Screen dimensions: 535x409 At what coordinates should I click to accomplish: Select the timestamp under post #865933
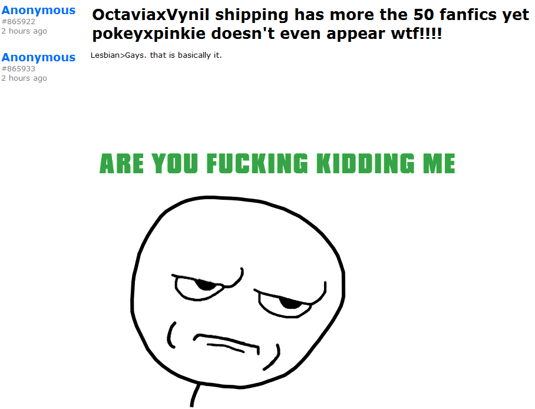point(24,78)
